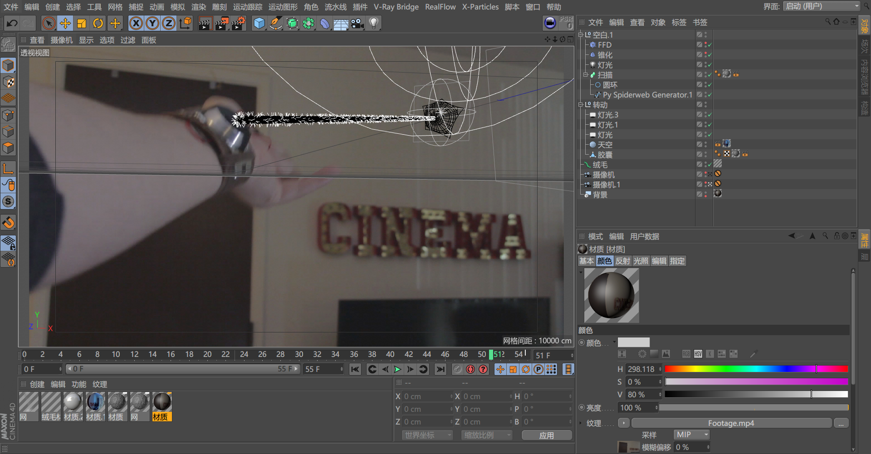Toggle the FFD enable checkmark
This screenshot has height=454, width=871.
pos(710,45)
